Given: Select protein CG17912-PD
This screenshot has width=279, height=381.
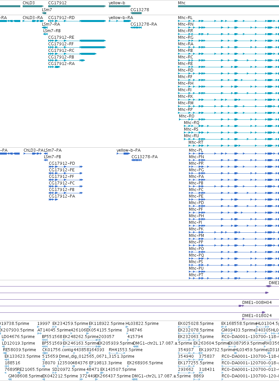Looking at the screenshot, I should [x=62, y=163].
